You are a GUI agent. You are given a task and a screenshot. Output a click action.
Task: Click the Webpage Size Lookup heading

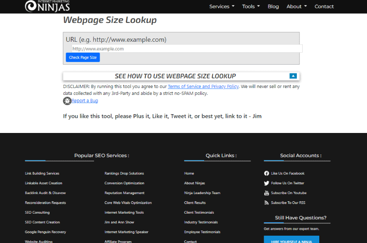point(110,20)
